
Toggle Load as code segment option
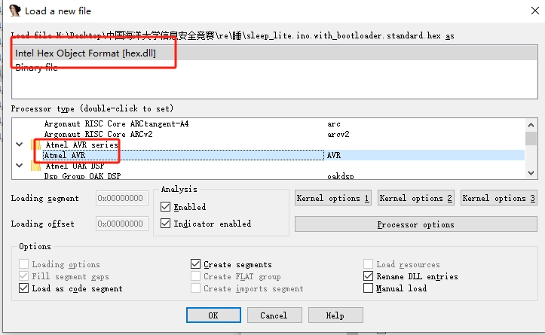pos(25,288)
